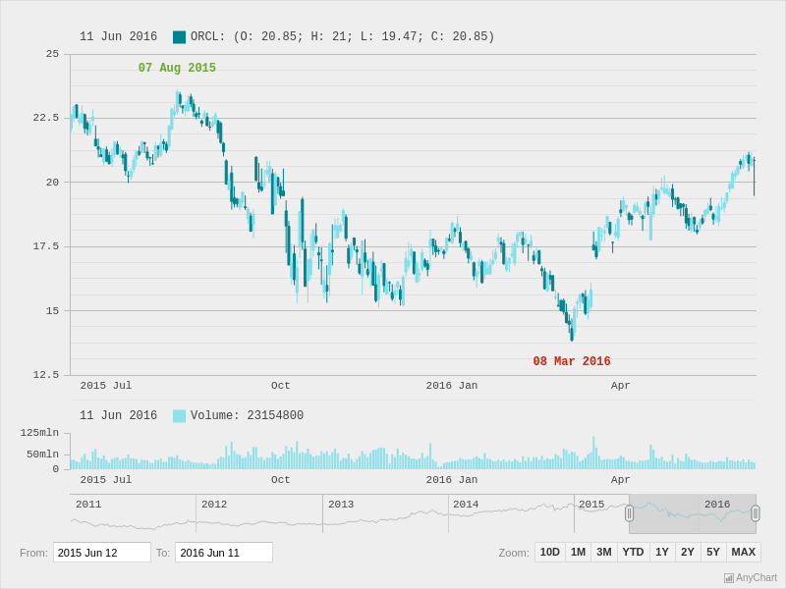The image size is (786, 589).
Task: Set zoom to 10D
Action: coord(550,552)
